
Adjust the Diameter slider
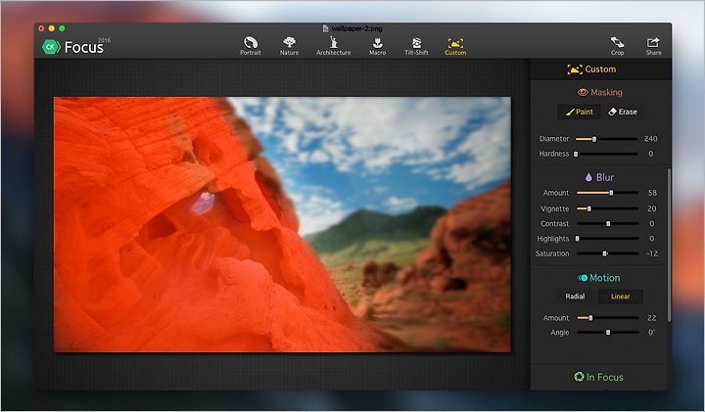(606, 139)
